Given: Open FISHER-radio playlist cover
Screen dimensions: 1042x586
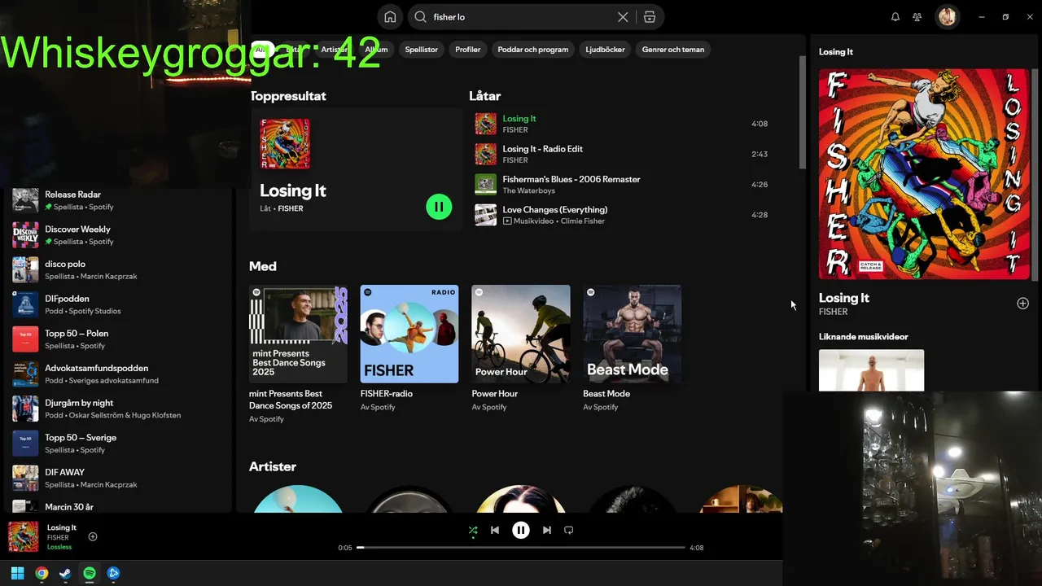Looking at the screenshot, I should 409,334.
